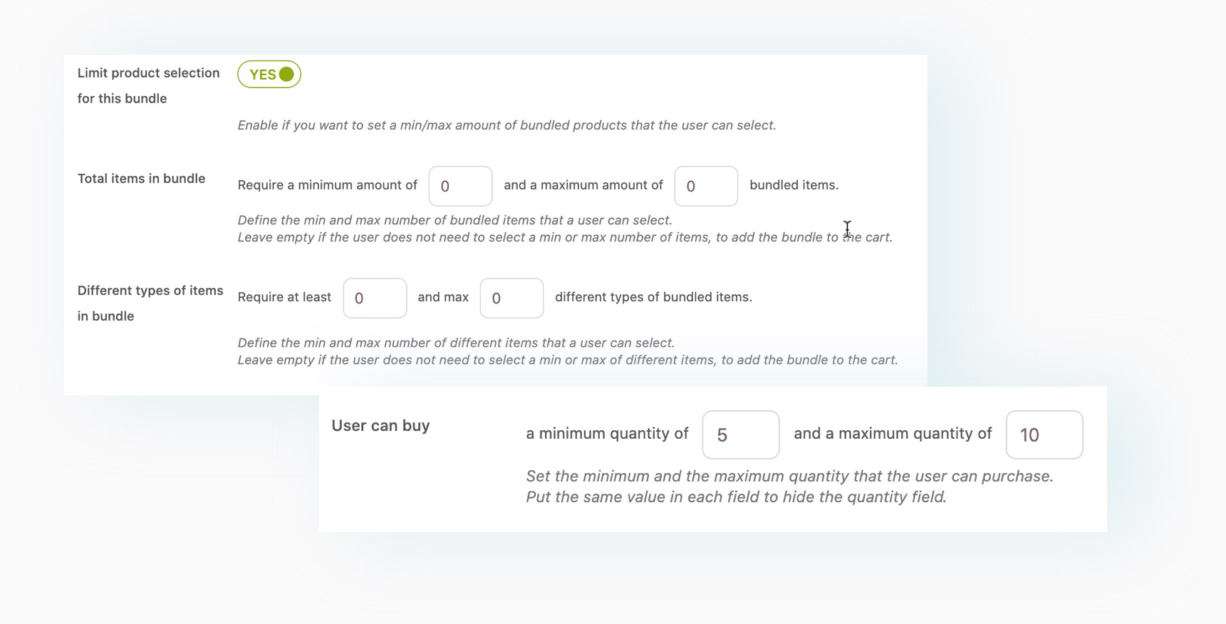Toggle off the Limit product selection switch
This screenshot has width=1226, height=624.
[x=269, y=74]
